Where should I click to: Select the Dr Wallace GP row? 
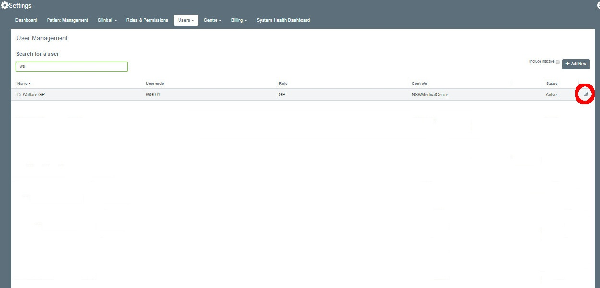click(x=192, y=94)
